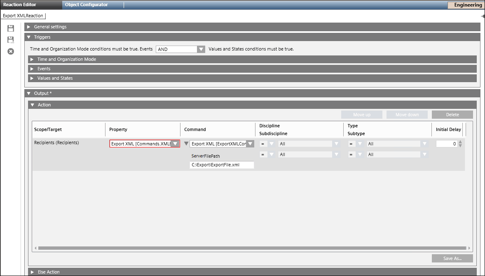Click the Save icon in left toolbar
Screen dimensions: 485x276
[11, 28]
